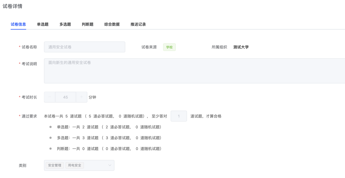Focus the 考试说明 text area

click(x=194, y=71)
